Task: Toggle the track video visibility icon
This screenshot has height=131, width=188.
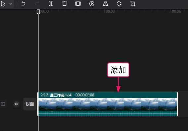Action: coord(3,104)
